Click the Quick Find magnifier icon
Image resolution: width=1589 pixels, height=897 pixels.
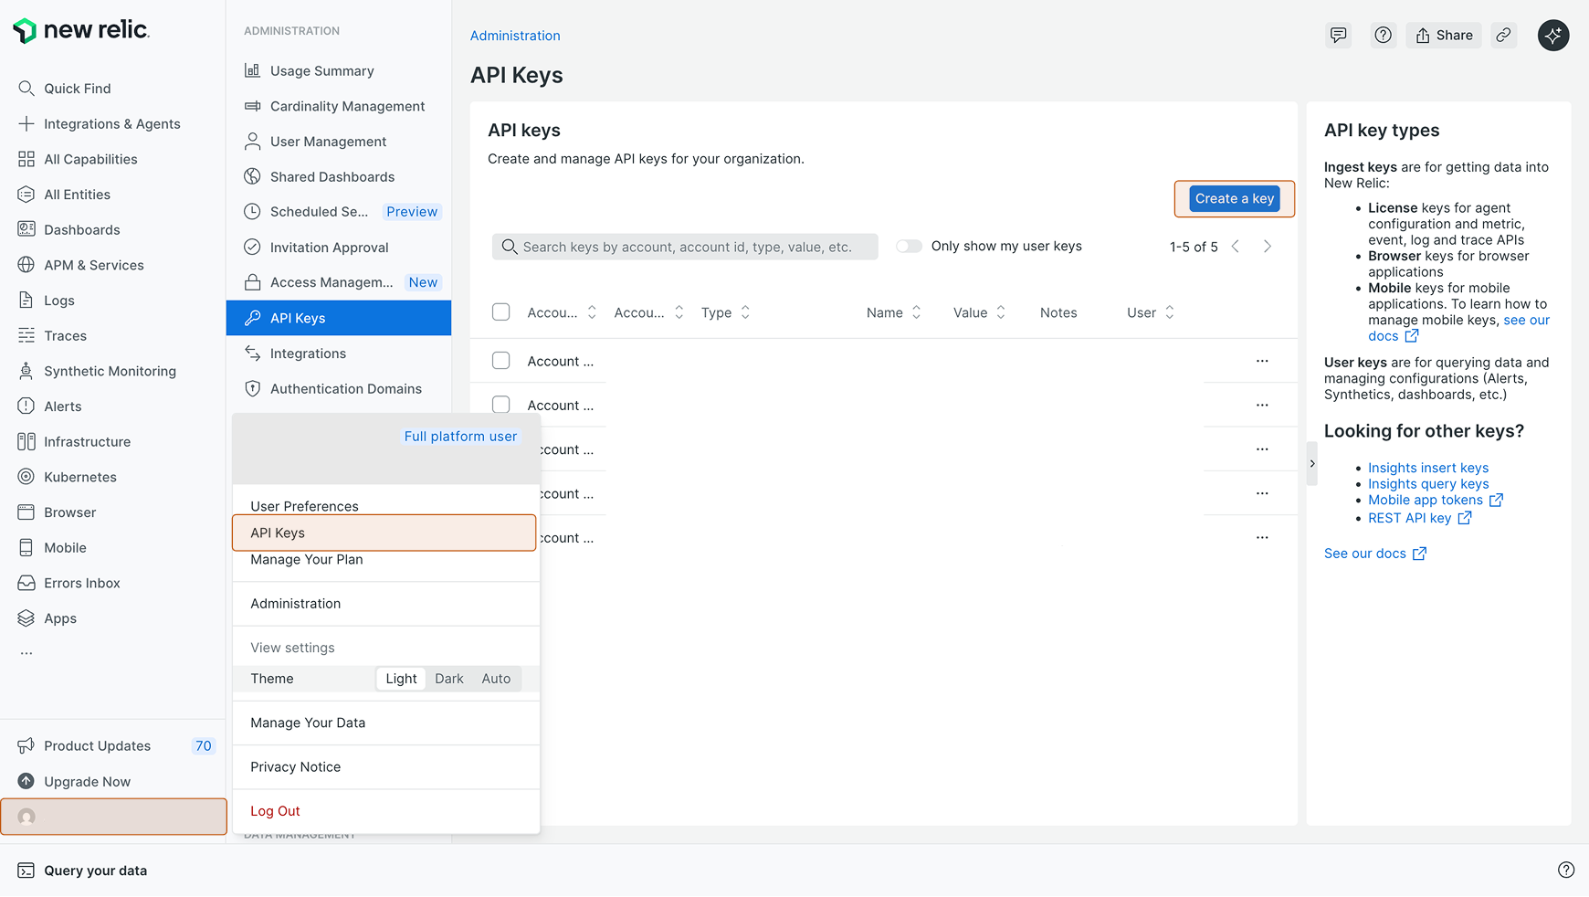coord(26,89)
